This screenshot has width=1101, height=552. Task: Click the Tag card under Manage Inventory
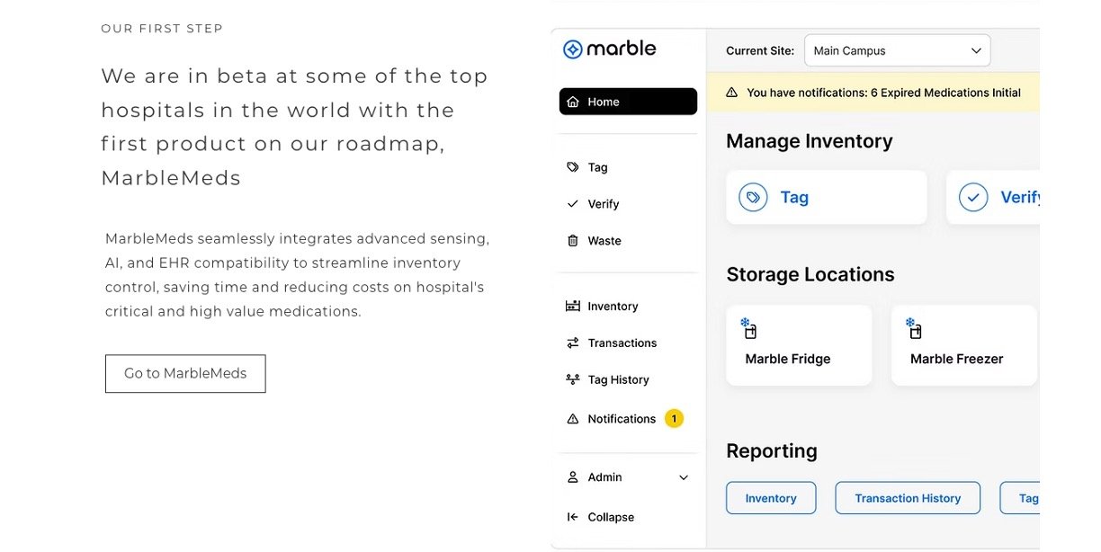click(826, 198)
